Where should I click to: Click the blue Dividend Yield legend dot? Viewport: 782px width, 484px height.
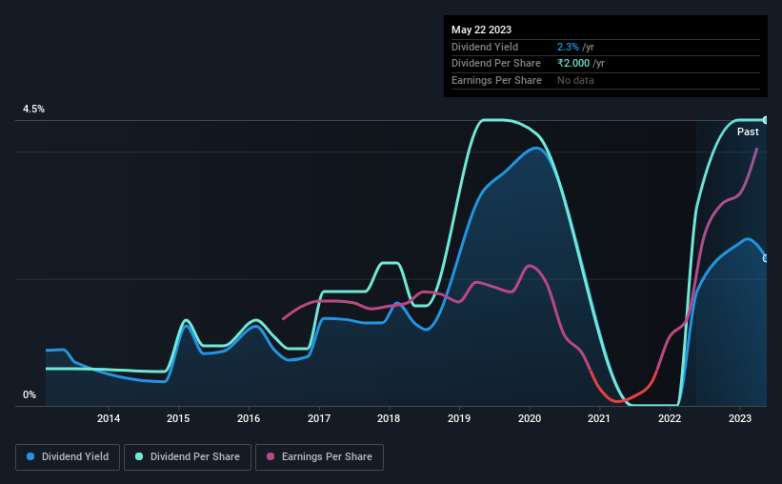point(30,456)
